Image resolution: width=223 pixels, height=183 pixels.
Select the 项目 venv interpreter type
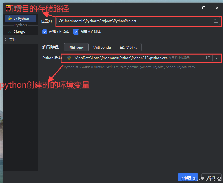76,47
